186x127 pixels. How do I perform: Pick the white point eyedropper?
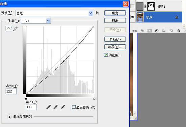tap(63, 107)
